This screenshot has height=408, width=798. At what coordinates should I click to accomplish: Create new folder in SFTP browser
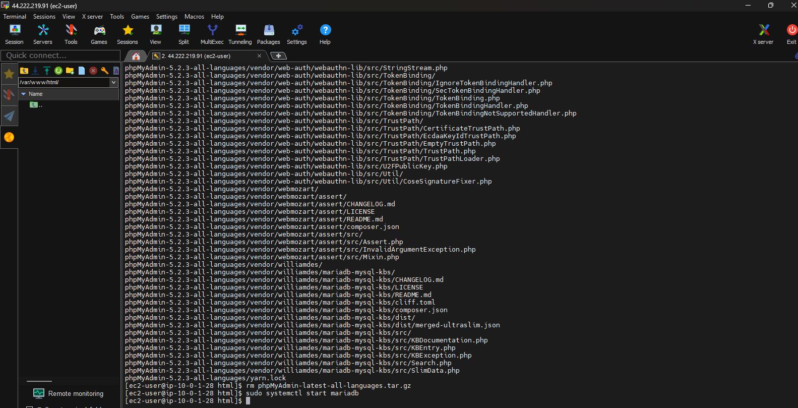tap(70, 71)
